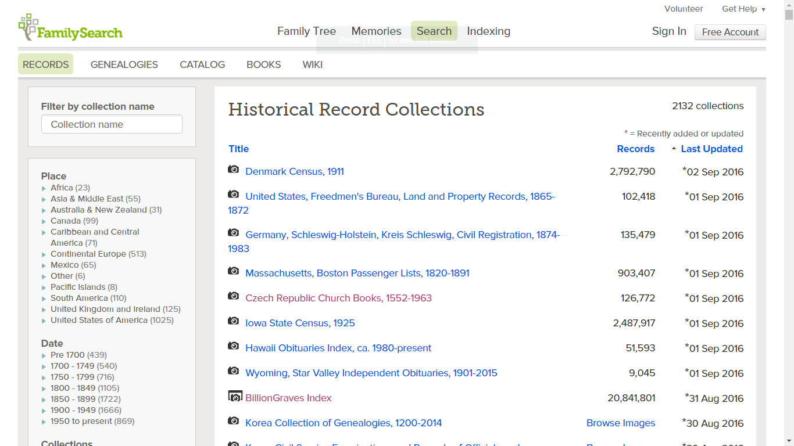Expand the Pre 1700 date filter
Viewport: 794px width, 446px height.
(x=44, y=355)
